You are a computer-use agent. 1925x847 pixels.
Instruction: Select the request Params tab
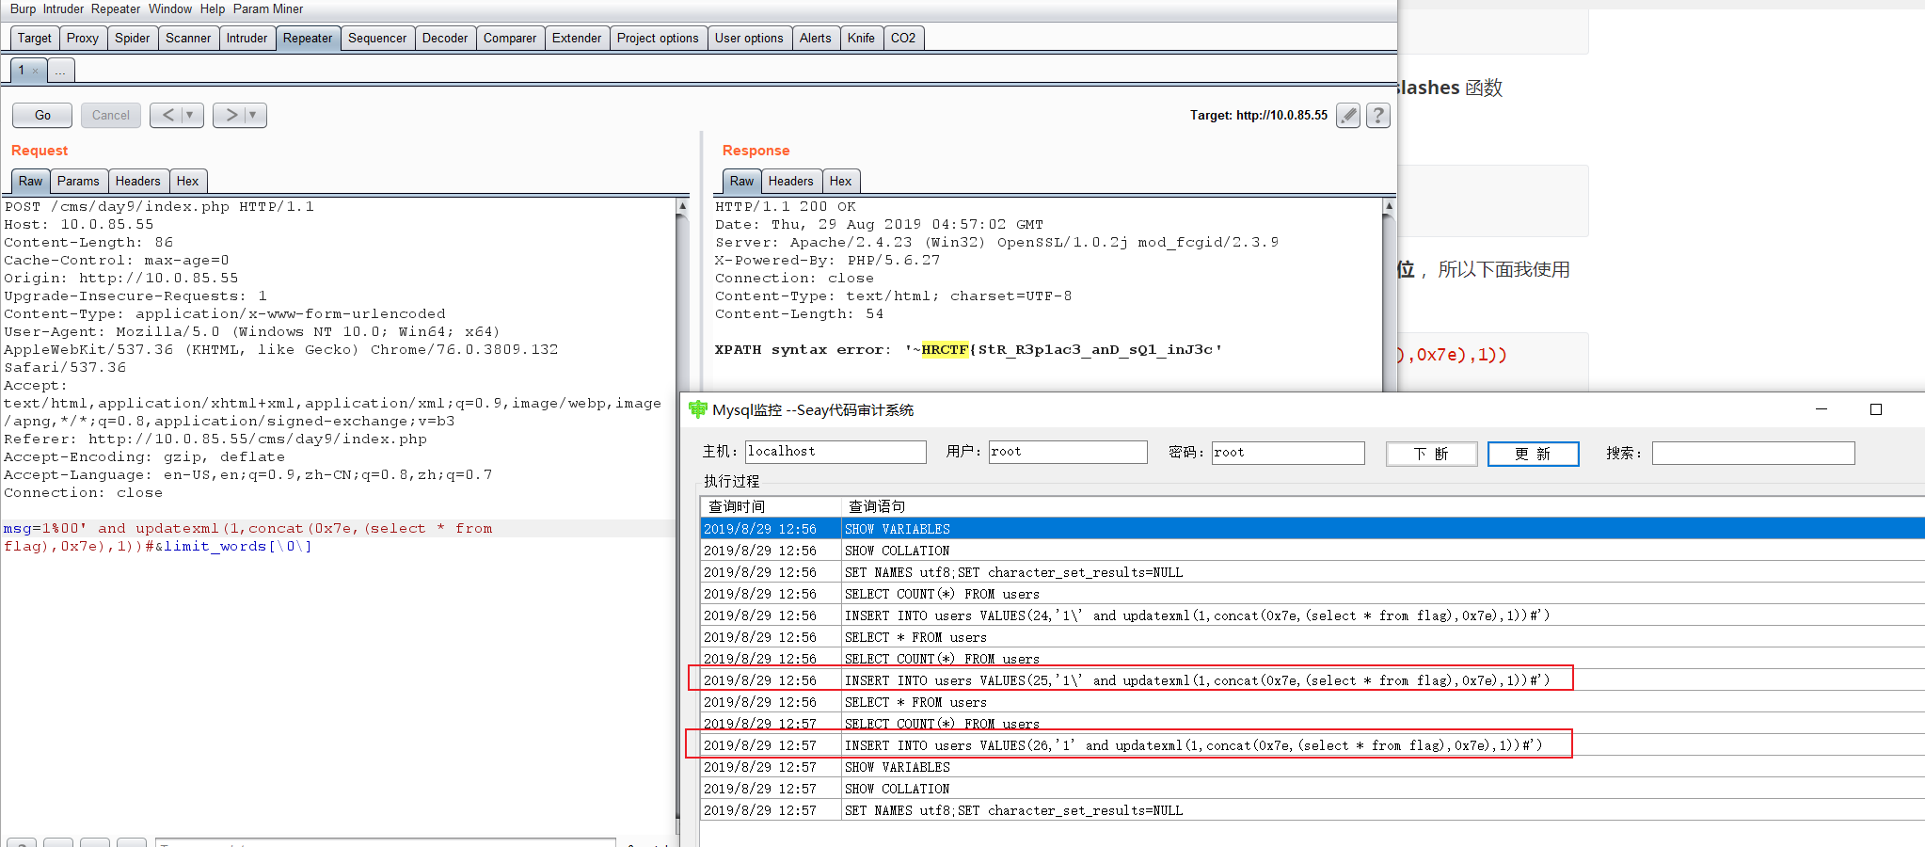click(78, 181)
